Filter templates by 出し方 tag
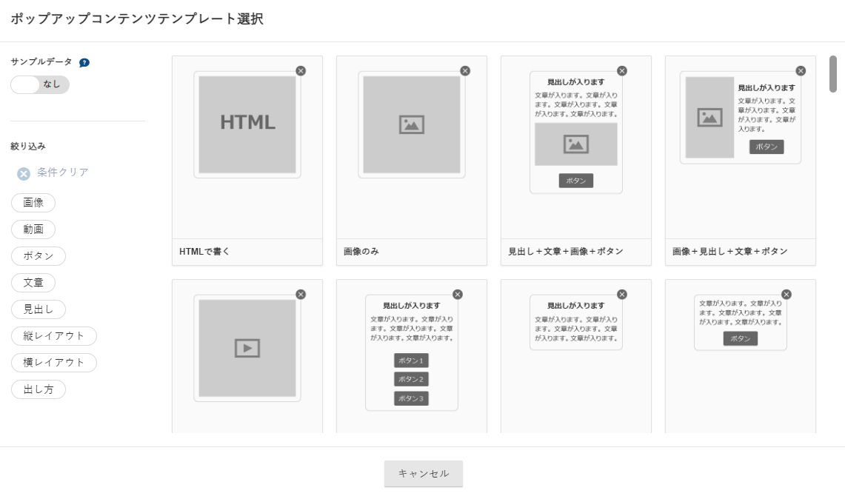Screen dimensions: 845x496 [39, 389]
